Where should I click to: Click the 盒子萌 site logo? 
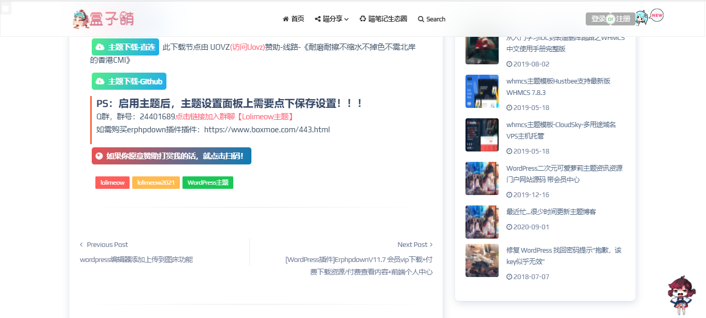pyautogui.click(x=104, y=19)
